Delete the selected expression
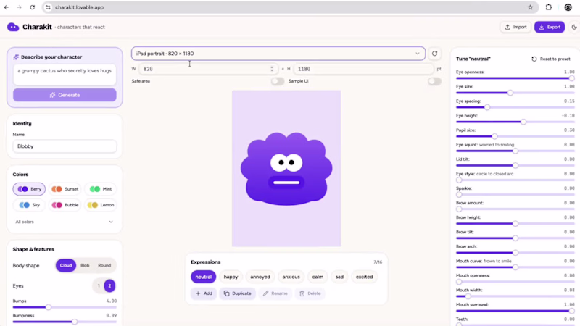This screenshot has height=326, width=580. [310, 293]
